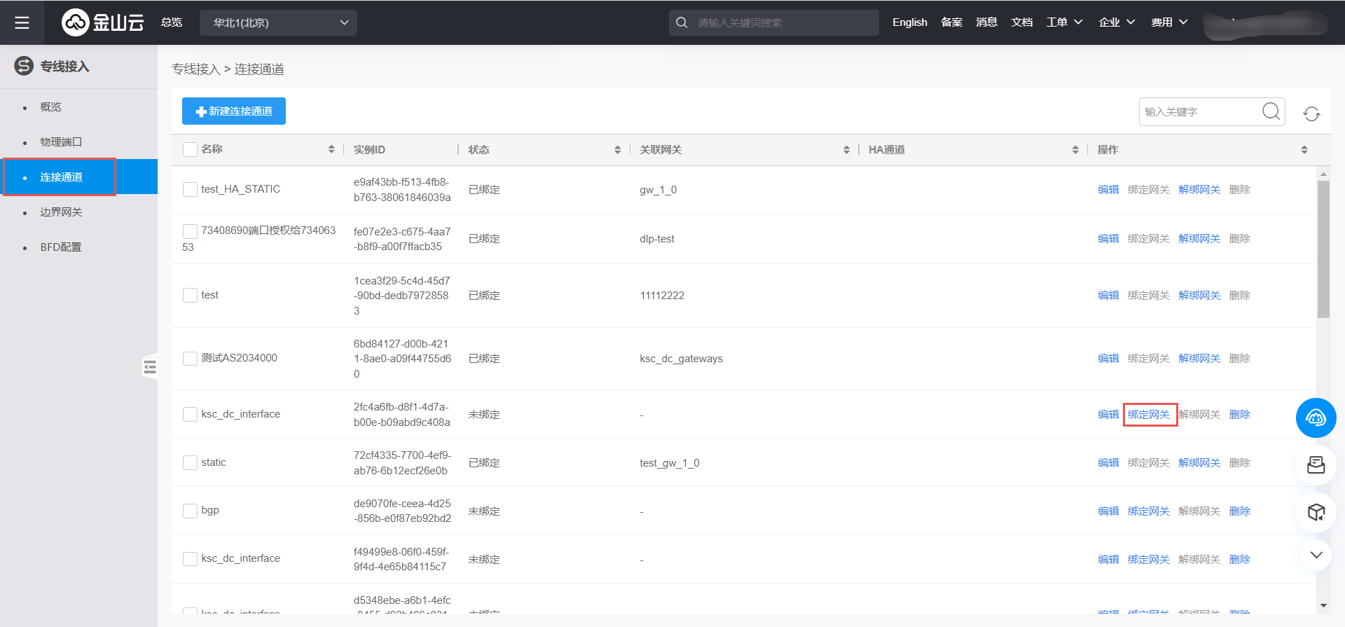Screen dimensions: 1345x627
Task: Open the 华北1(北京) region dropdown
Action: tap(279, 22)
